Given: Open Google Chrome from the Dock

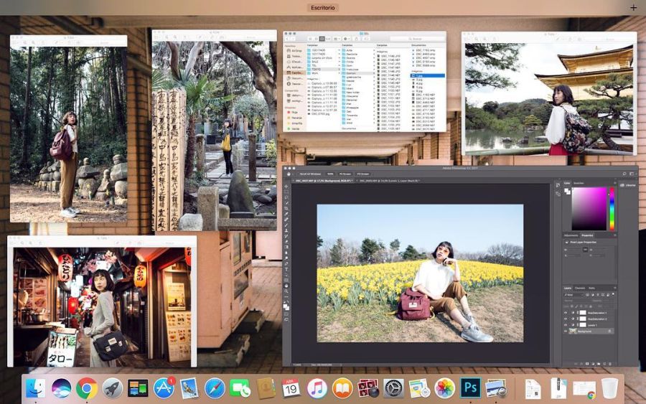Looking at the screenshot, I should click(x=87, y=388).
